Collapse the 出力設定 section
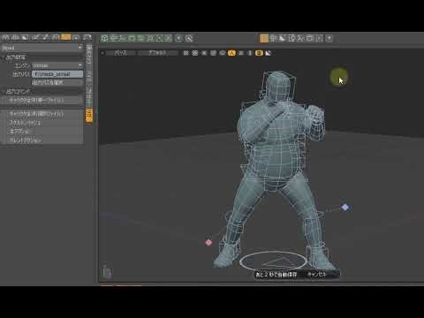Screen dimensions: 424x318 (x=16, y=57)
